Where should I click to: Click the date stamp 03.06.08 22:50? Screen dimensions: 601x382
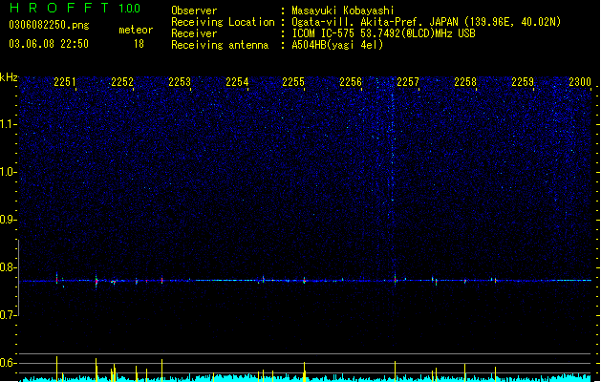point(49,44)
